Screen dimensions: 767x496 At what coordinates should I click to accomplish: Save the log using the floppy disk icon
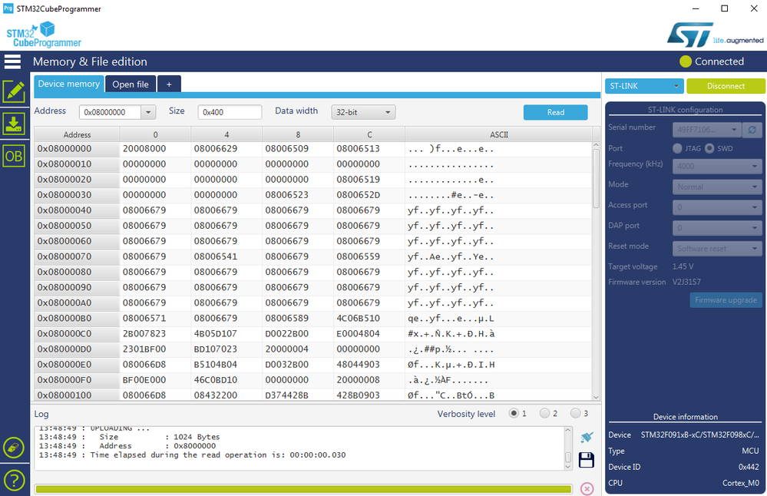coord(587,460)
